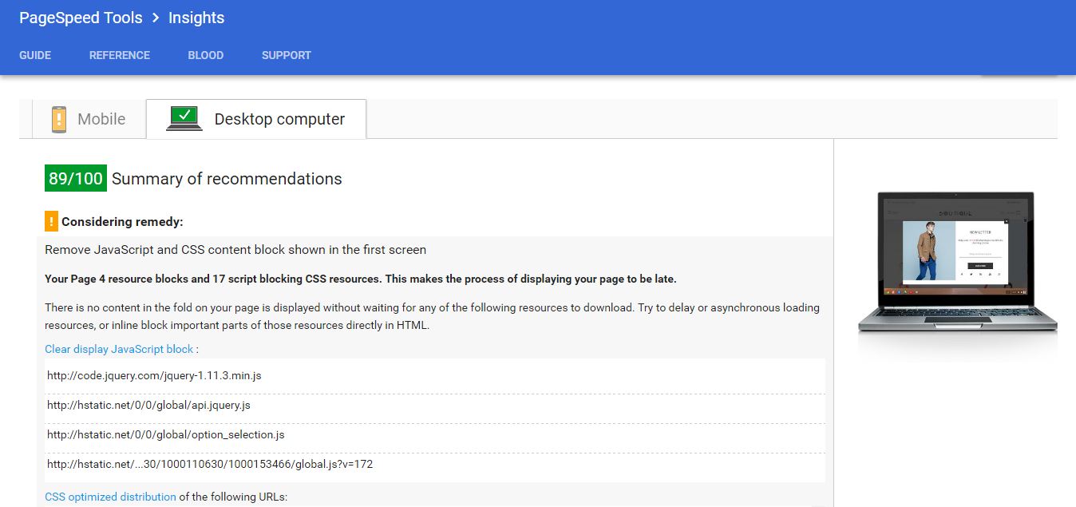This screenshot has height=507, width=1076.
Task: Click the desktop laptop checkmark icon
Action: [x=184, y=118]
